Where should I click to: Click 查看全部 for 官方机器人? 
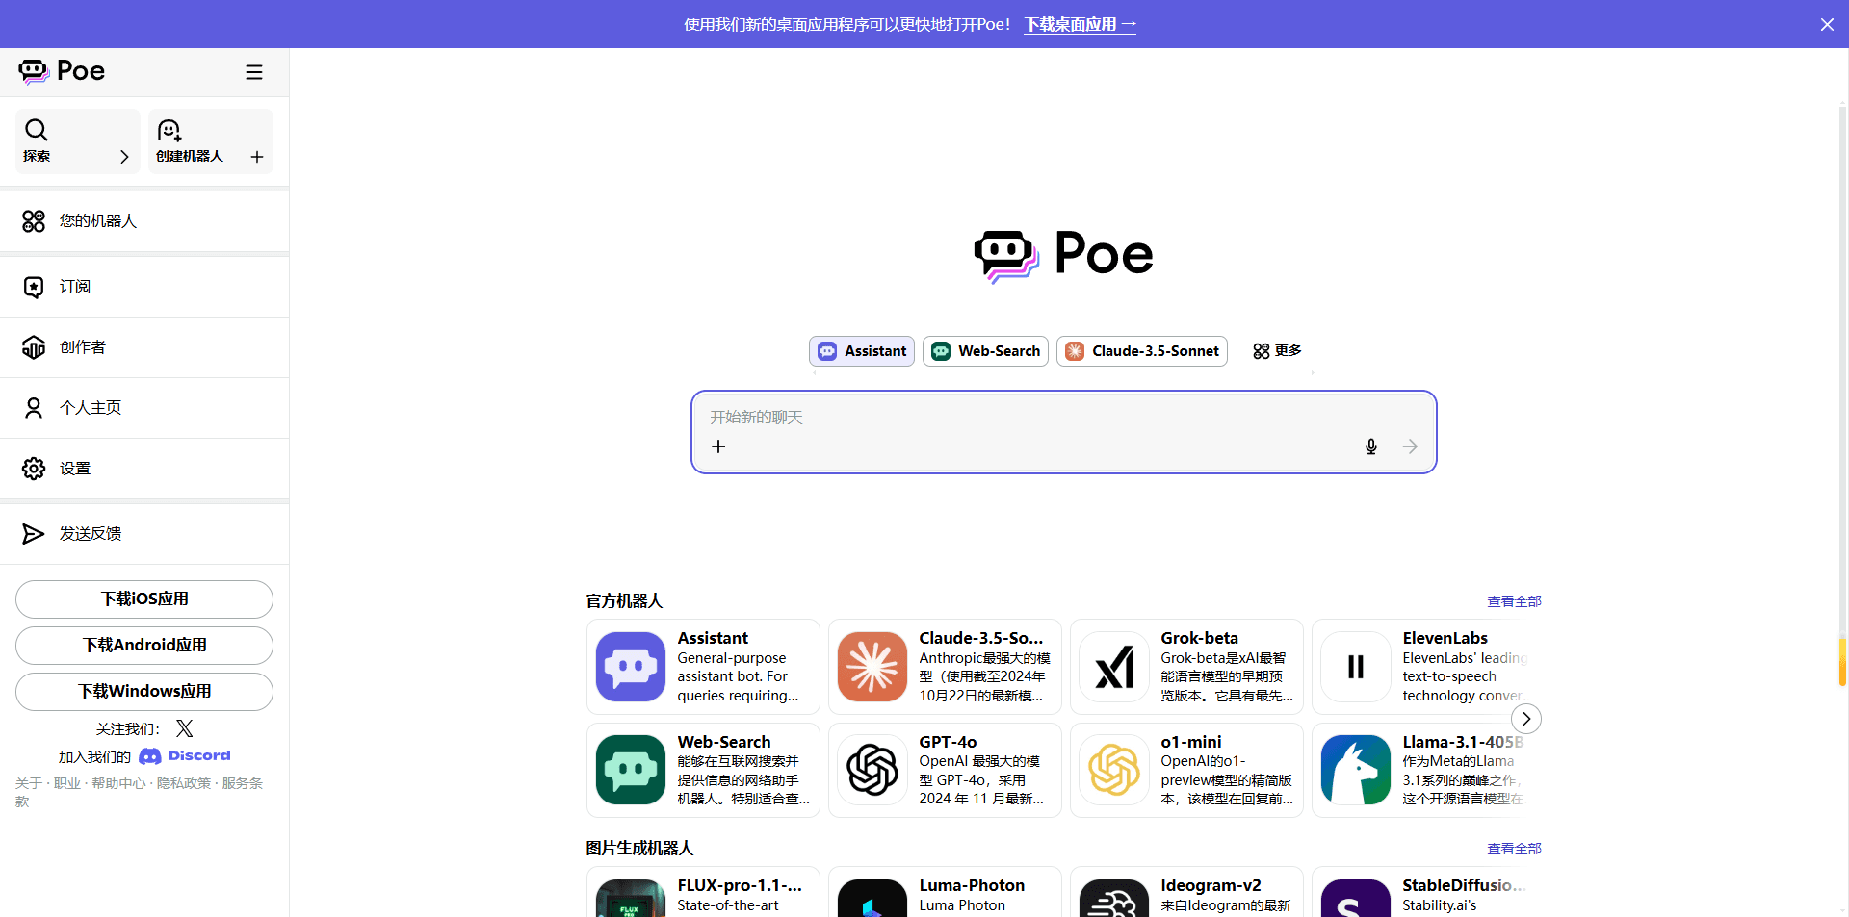(1514, 601)
